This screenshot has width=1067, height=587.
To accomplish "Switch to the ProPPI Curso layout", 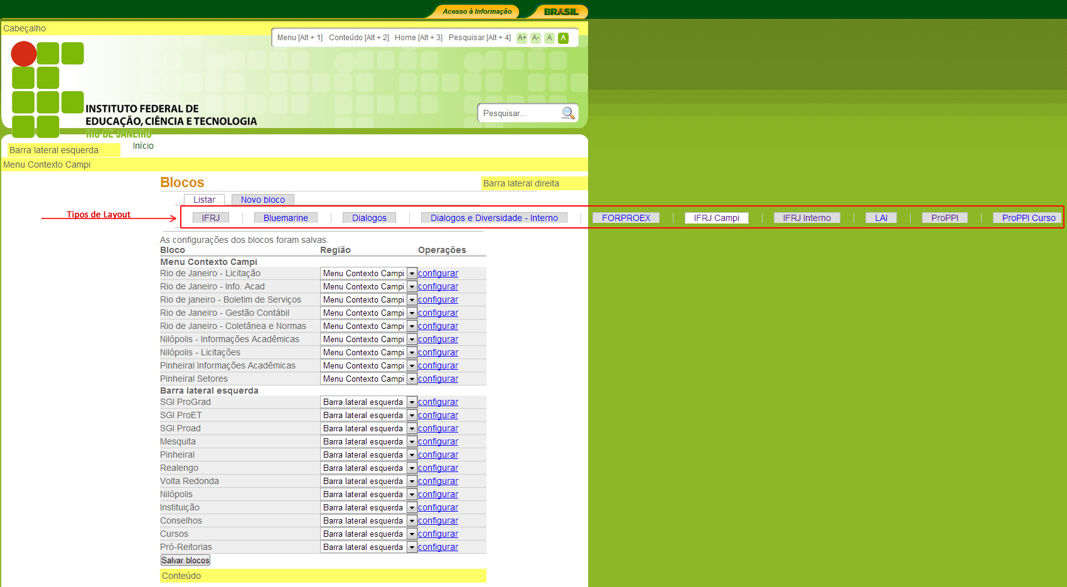I will point(1028,218).
